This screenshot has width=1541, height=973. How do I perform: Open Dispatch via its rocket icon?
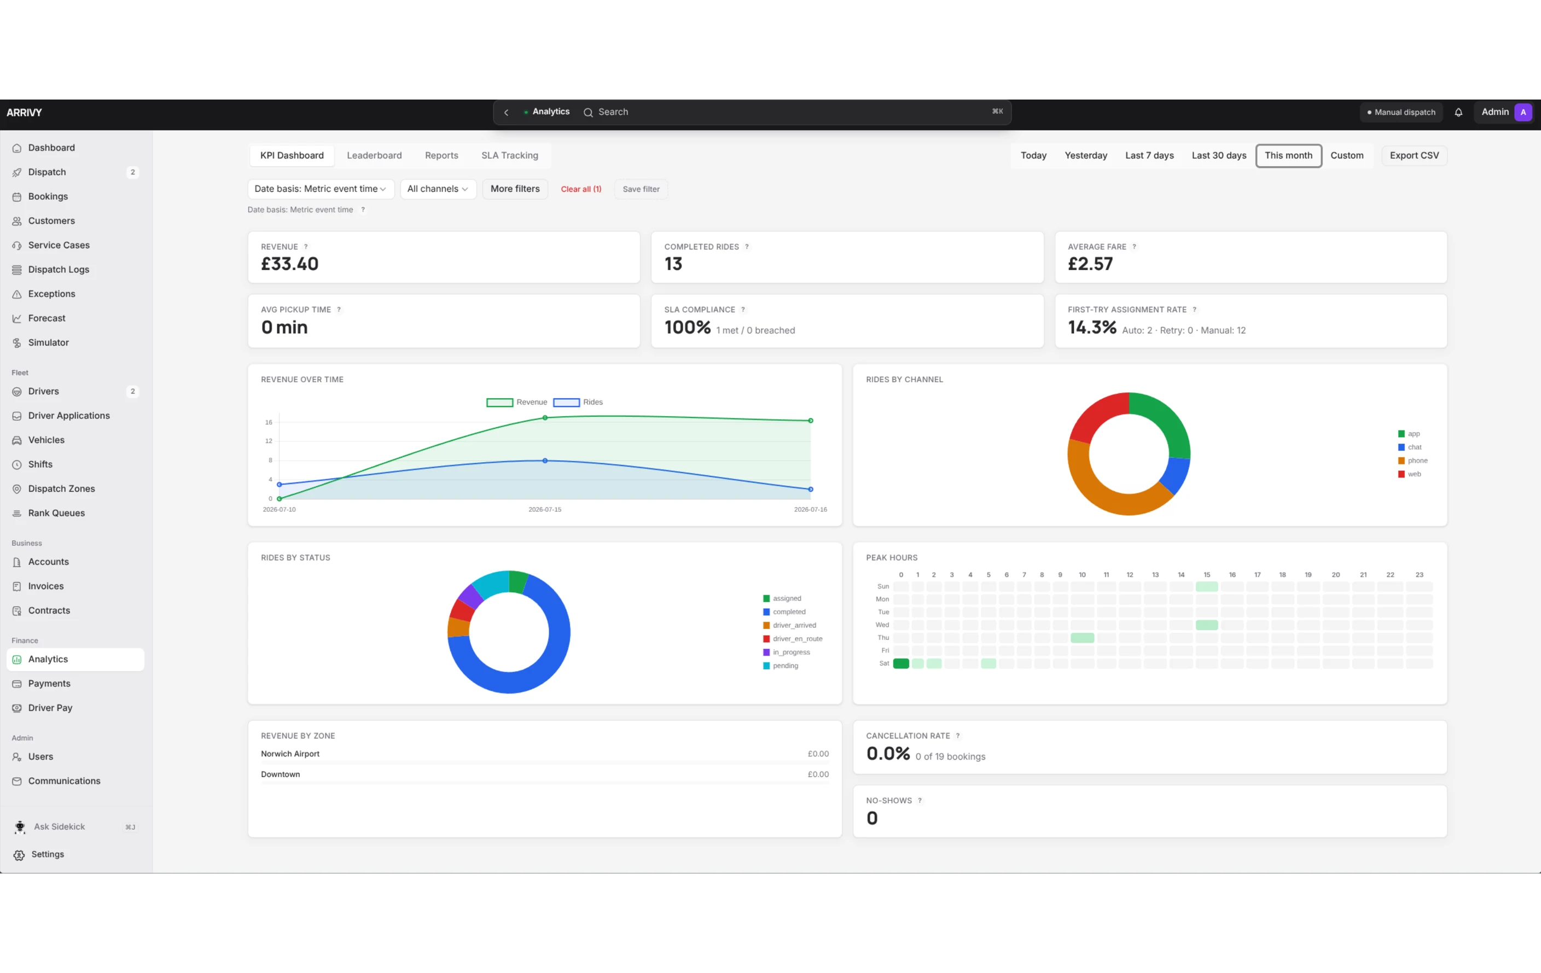click(x=16, y=172)
